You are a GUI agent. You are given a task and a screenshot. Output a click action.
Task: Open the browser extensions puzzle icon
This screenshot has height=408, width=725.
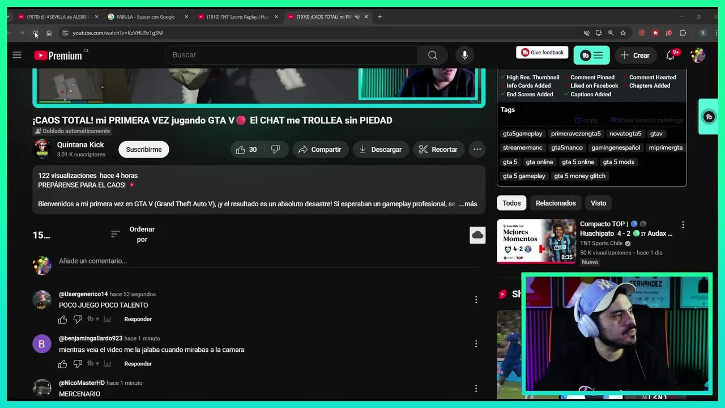point(683,33)
